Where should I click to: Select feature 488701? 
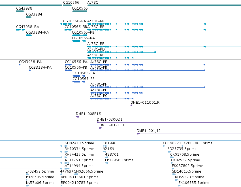(x=112, y=155)
